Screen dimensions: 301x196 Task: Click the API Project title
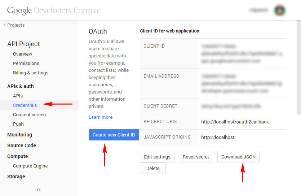23,44
